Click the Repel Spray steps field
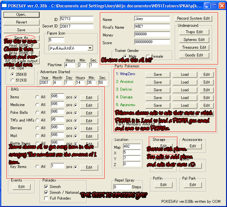227x207 pixels. coord(122,187)
